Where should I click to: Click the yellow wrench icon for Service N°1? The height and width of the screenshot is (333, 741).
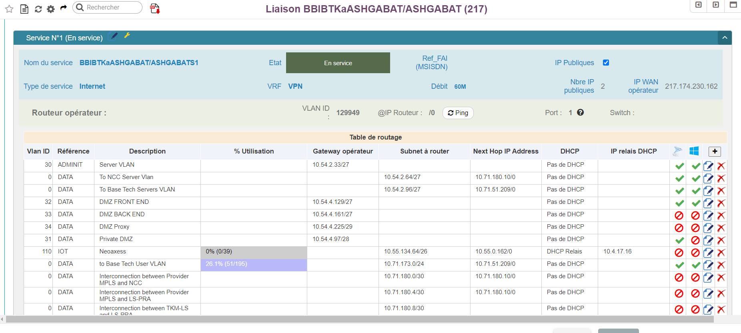pos(127,36)
